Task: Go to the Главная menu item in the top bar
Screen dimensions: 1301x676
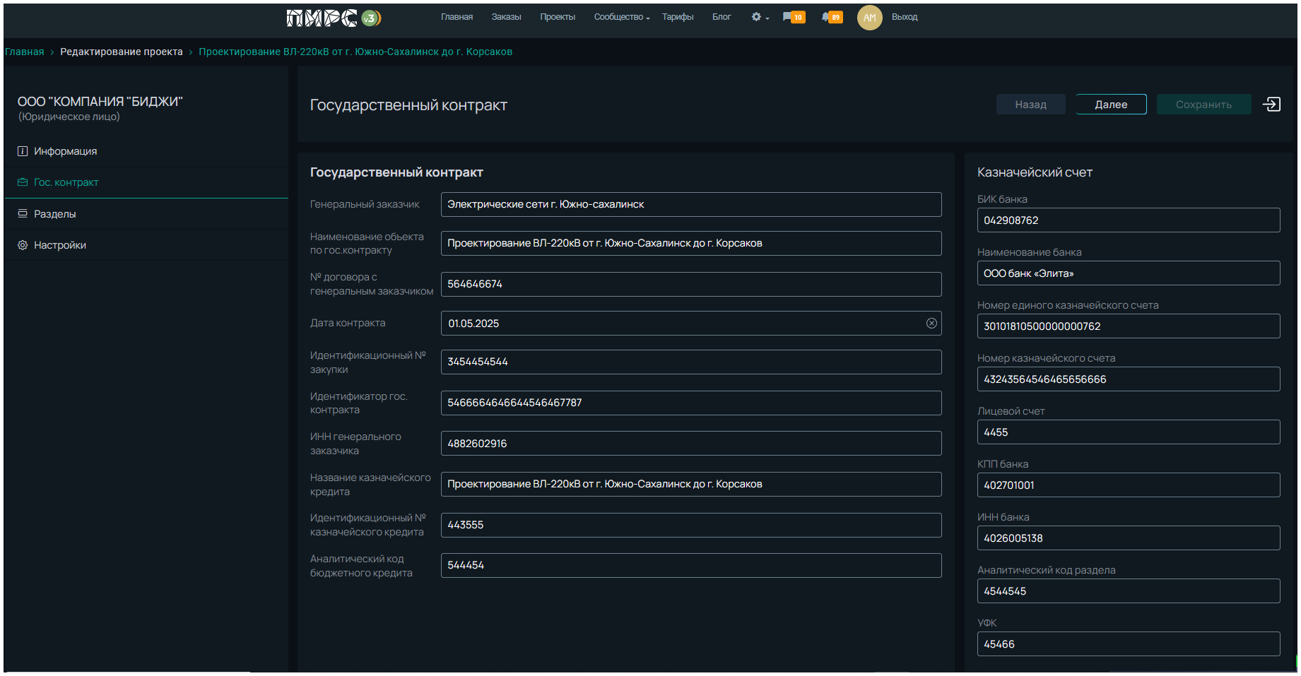Action: click(x=457, y=17)
